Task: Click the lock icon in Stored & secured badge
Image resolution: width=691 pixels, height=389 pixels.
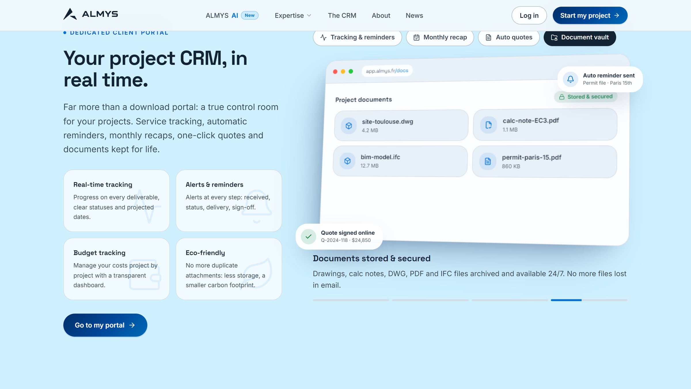Action: (562, 97)
